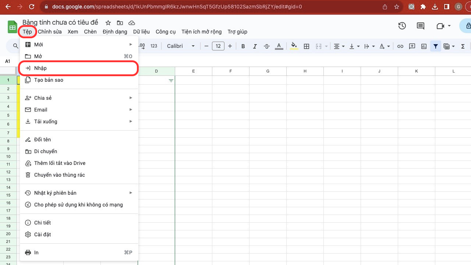Open the Công cụ menu
Image resolution: width=471 pixels, height=265 pixels.
tap(166, 32)
